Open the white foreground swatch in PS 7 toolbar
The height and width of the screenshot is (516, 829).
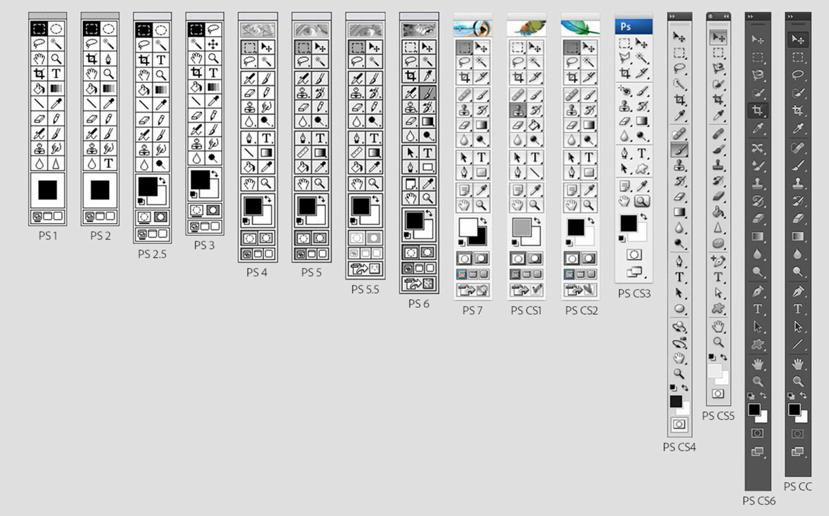469,227
